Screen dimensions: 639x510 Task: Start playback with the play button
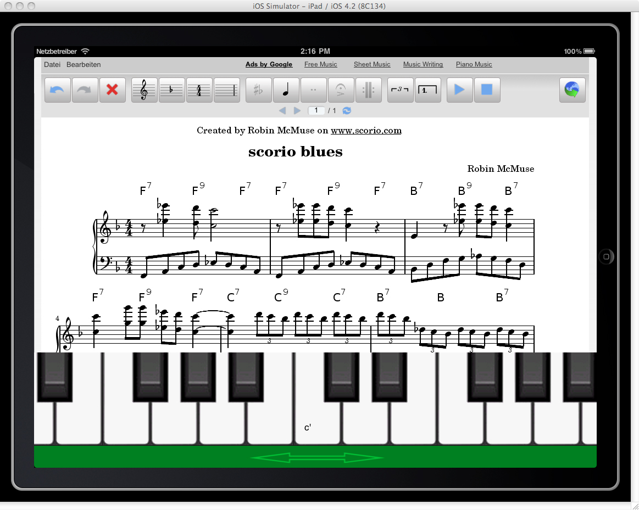coord(460,90)
